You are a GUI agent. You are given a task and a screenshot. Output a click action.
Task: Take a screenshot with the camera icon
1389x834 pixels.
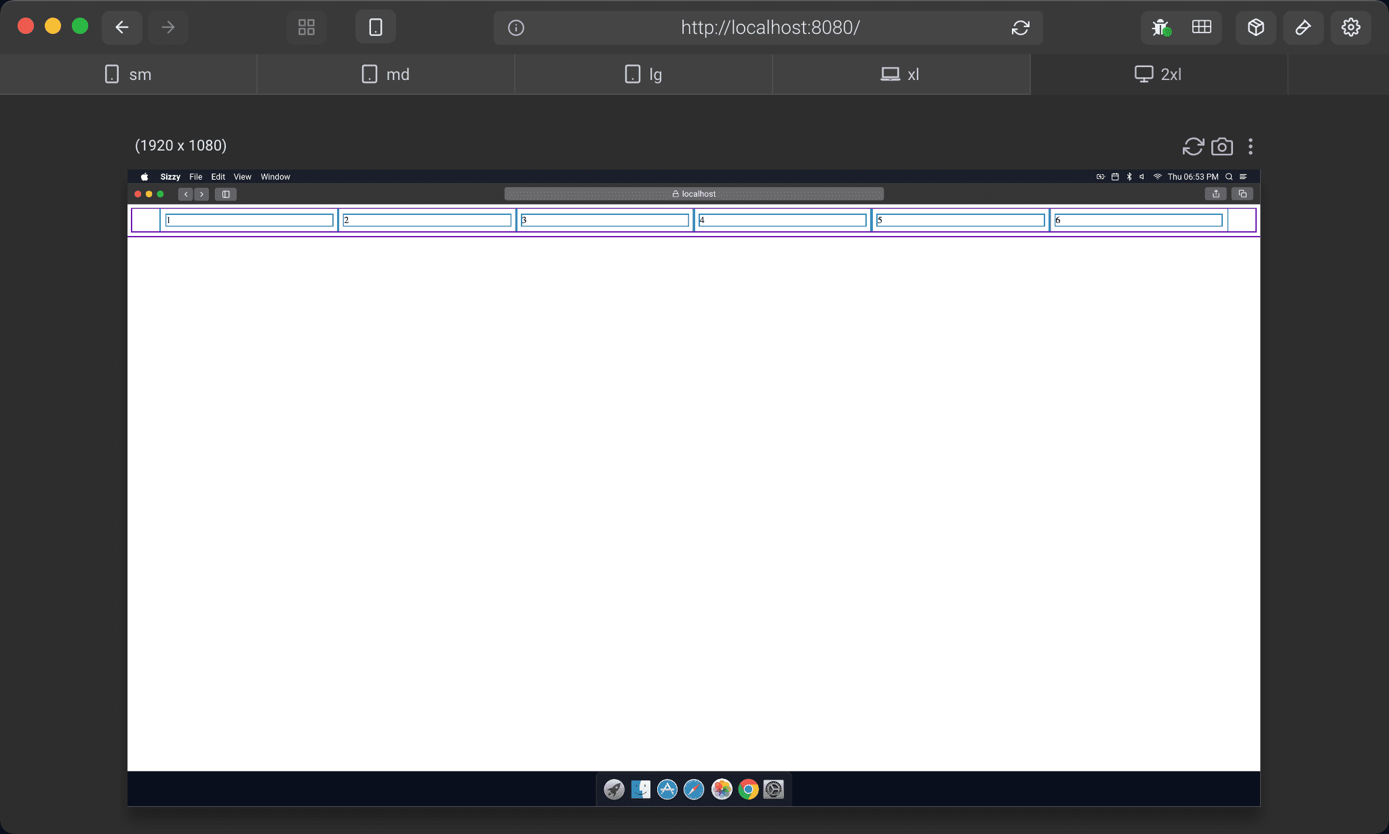point(1221,146)
